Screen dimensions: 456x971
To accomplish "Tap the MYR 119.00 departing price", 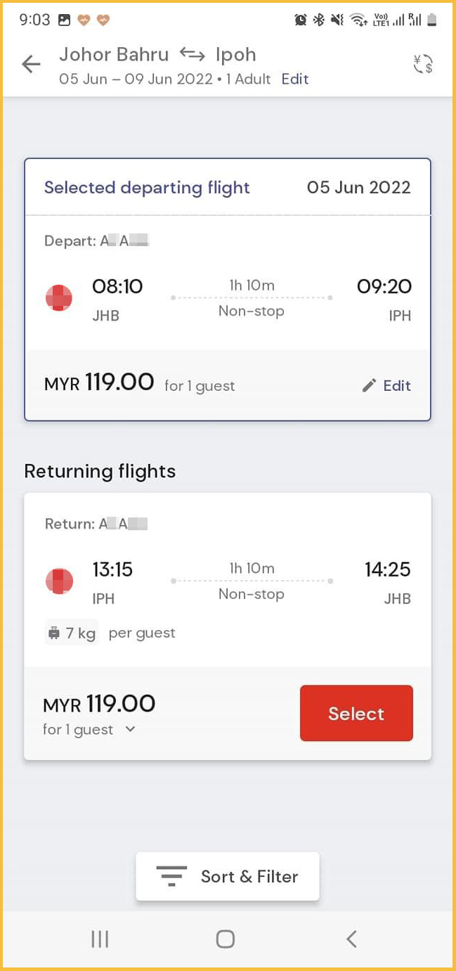I will 99,383.
